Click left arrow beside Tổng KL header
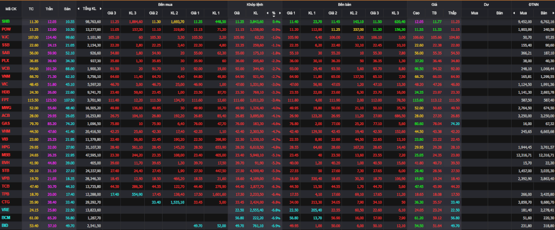 (79, 8)
